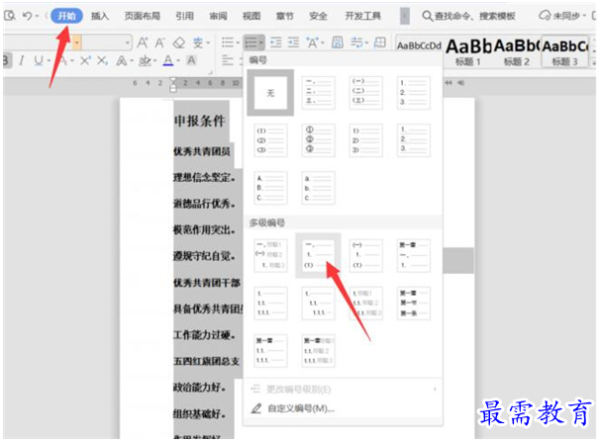
Task: Click the phonetic guide 变 icon
Action: point(198,43)
